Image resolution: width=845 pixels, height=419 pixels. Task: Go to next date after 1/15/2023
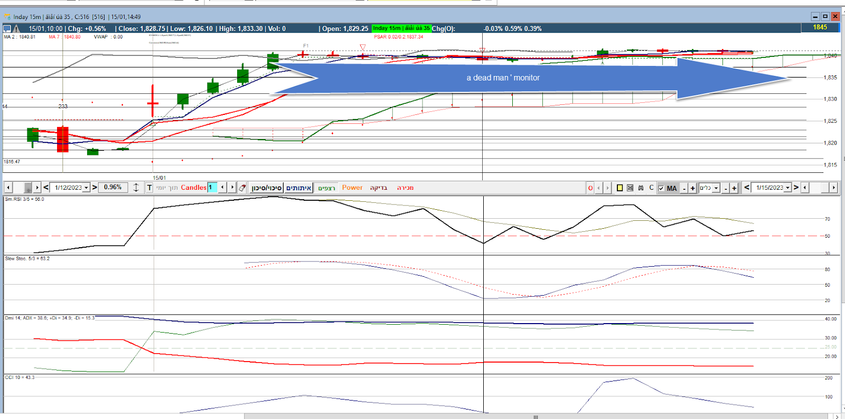796,187
